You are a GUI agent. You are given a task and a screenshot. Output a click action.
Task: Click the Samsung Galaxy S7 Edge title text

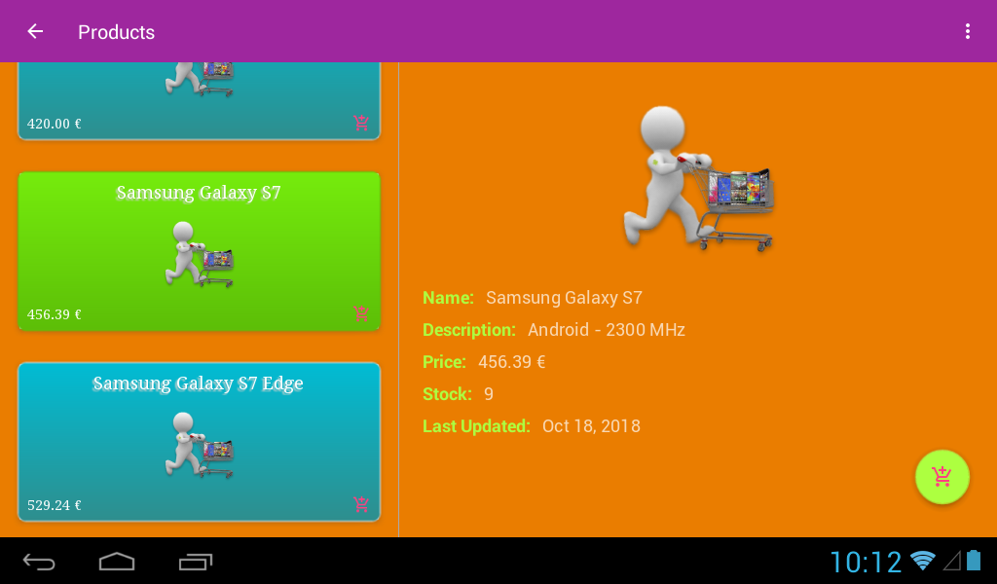198,383
